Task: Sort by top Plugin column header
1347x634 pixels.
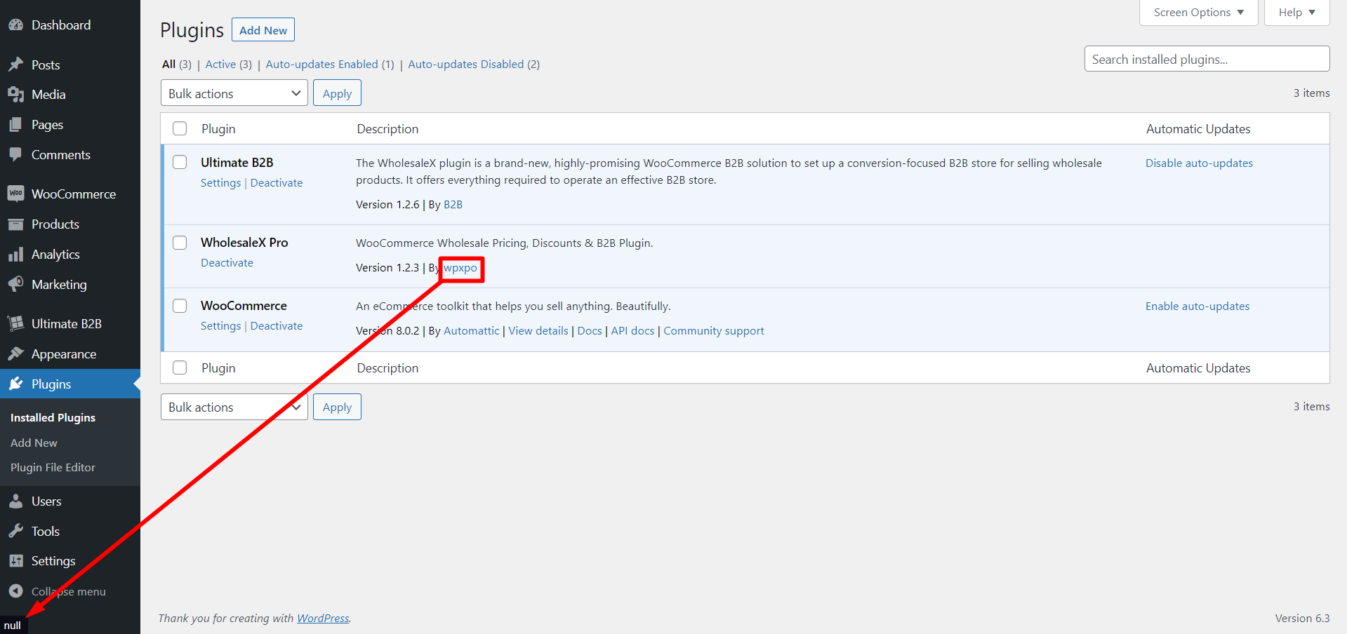Action: click(x=218, y=129)
